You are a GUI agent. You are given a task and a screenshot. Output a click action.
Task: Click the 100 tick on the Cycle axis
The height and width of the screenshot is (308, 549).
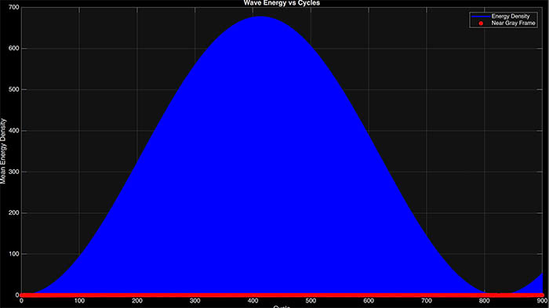(x=79, y=301)
